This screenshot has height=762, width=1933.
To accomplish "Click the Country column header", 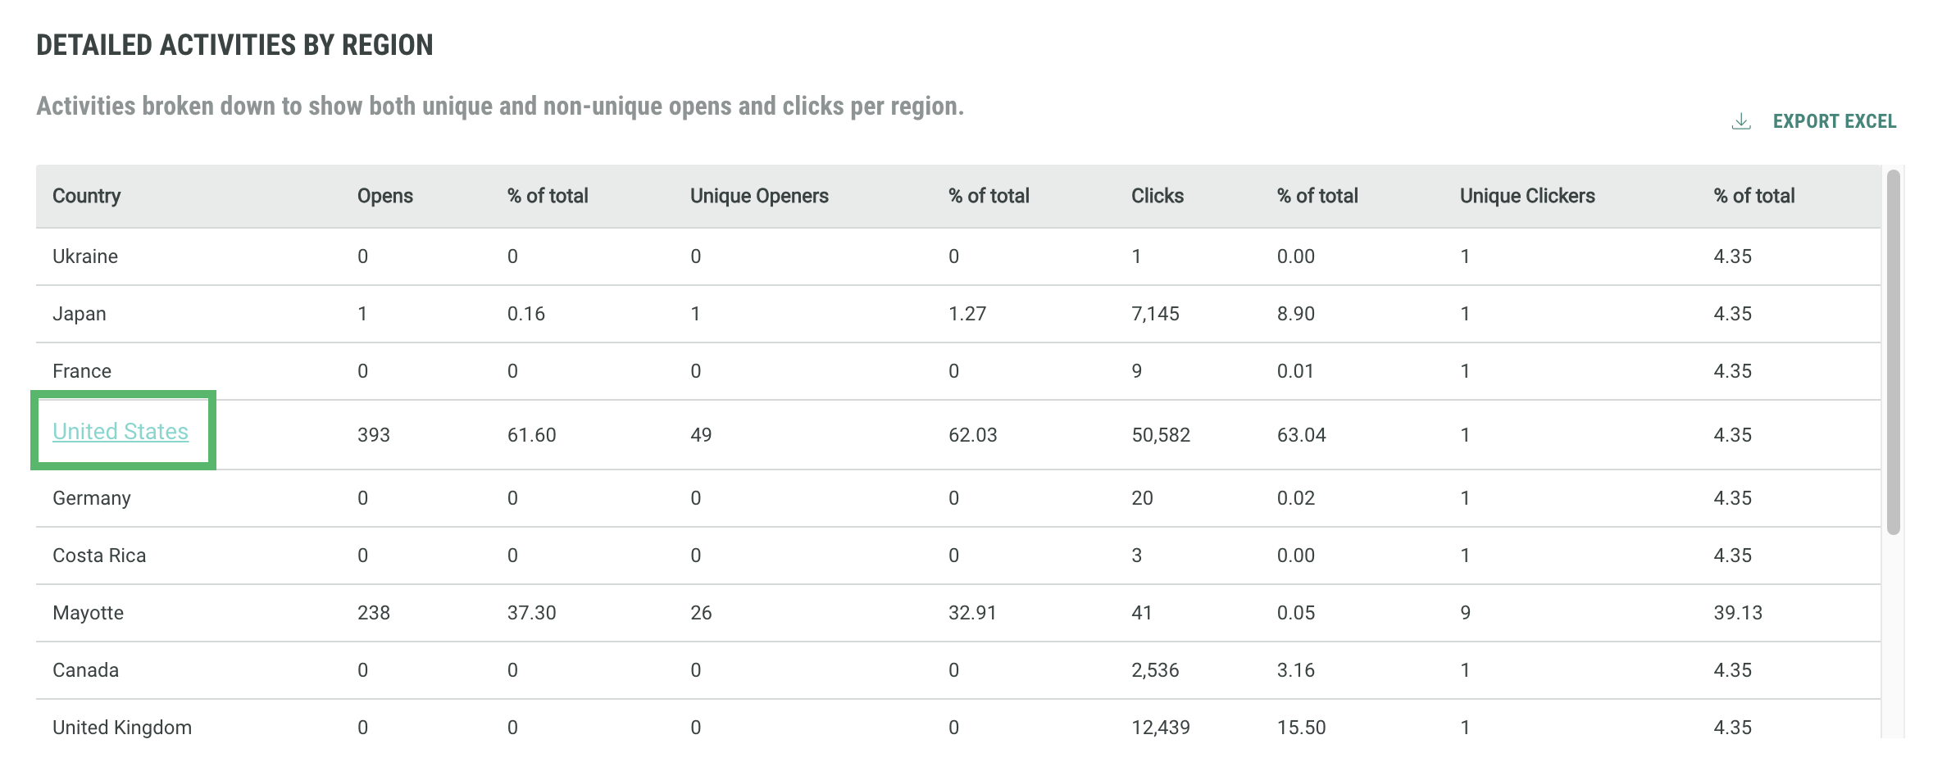I will pyautogui.click(x=86, y=197).
